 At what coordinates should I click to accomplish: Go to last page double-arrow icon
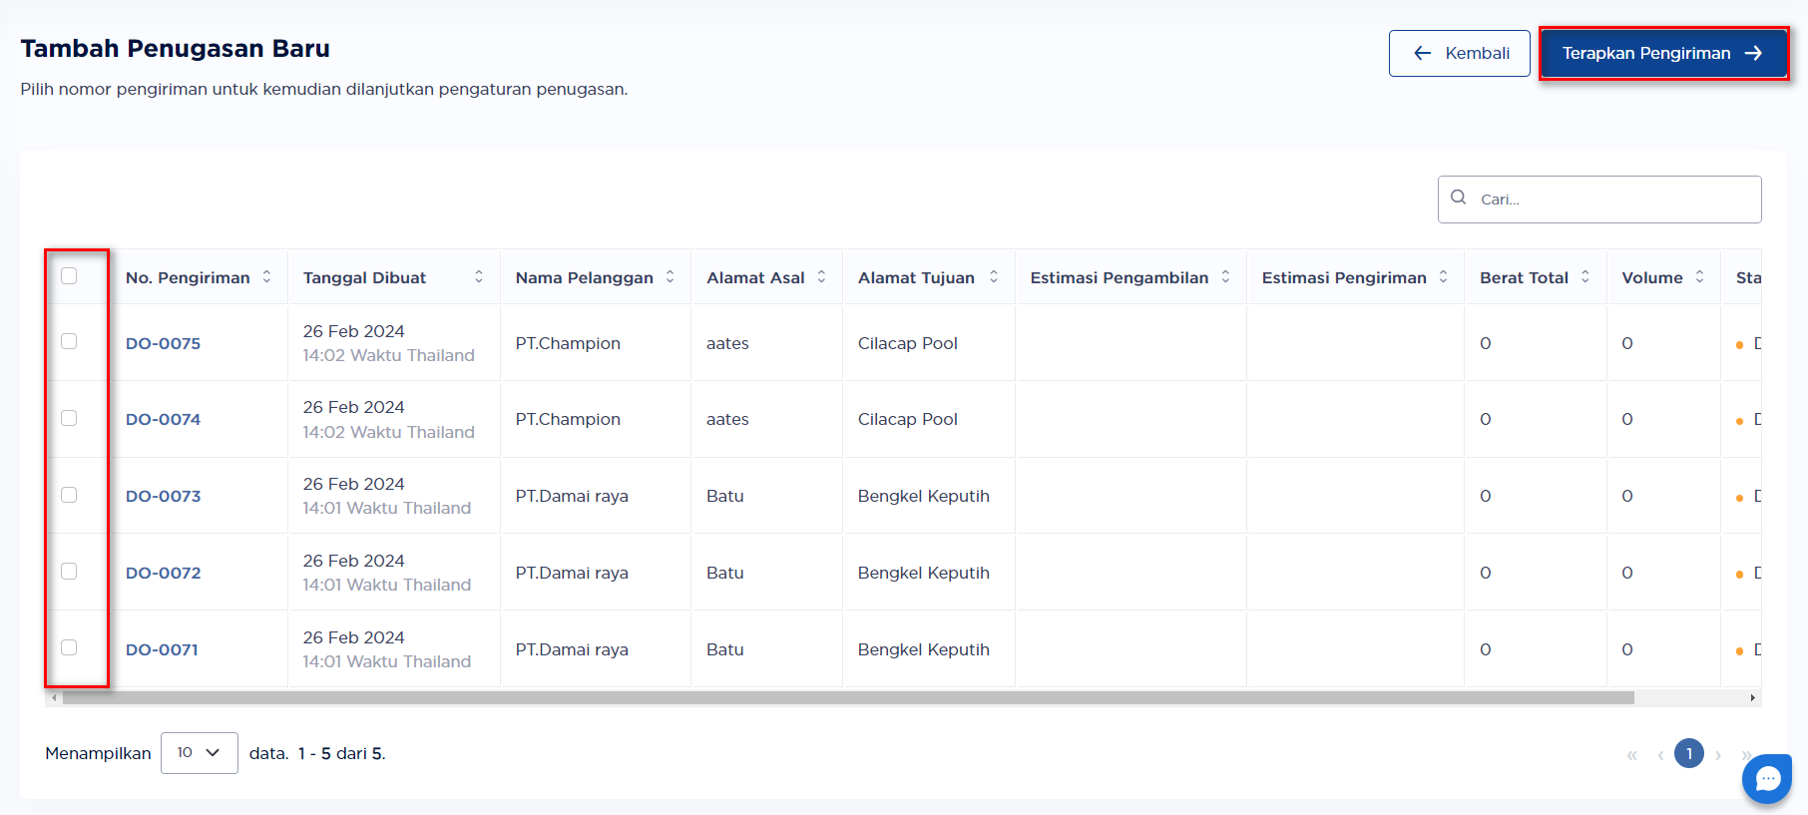tap(1746, 754)
